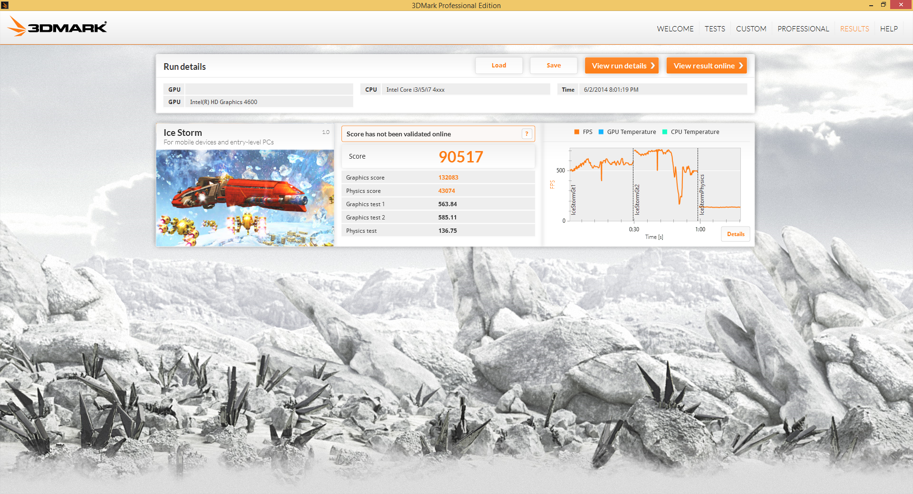This screenshot has height=494, width=913.
Task: Click the Graphics test 1 value 563.84
Action: pos(447,204)
